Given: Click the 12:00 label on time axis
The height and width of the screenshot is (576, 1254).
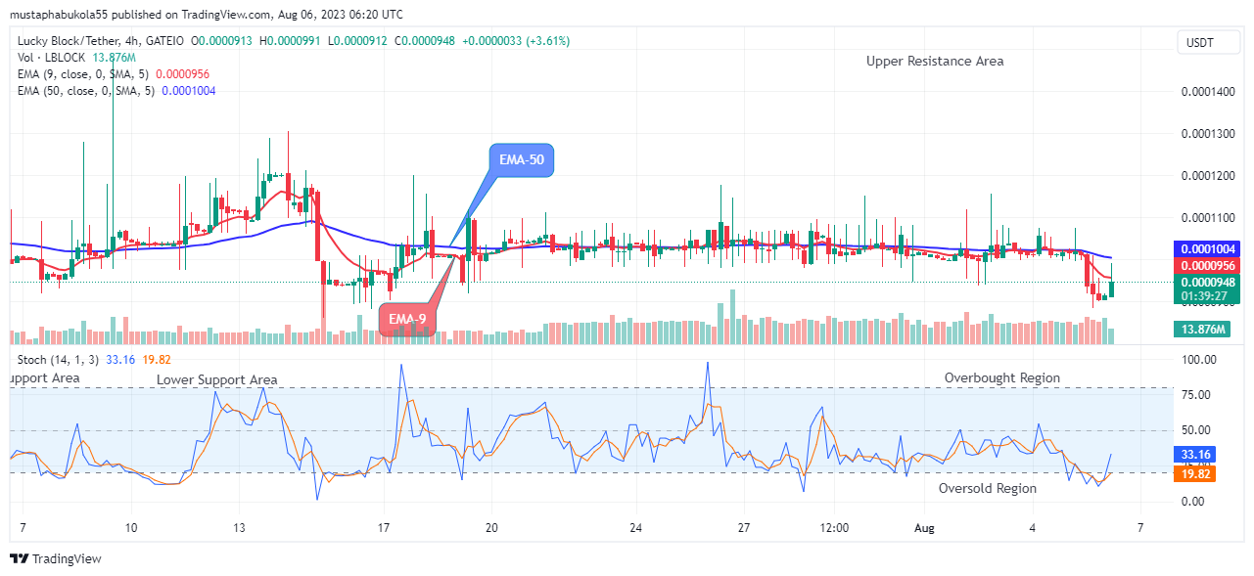Looking at the screenshot, I should tap(834, 528).
